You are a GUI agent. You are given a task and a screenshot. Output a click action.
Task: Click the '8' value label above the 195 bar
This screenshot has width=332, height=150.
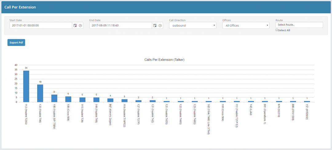coord(54,92)
